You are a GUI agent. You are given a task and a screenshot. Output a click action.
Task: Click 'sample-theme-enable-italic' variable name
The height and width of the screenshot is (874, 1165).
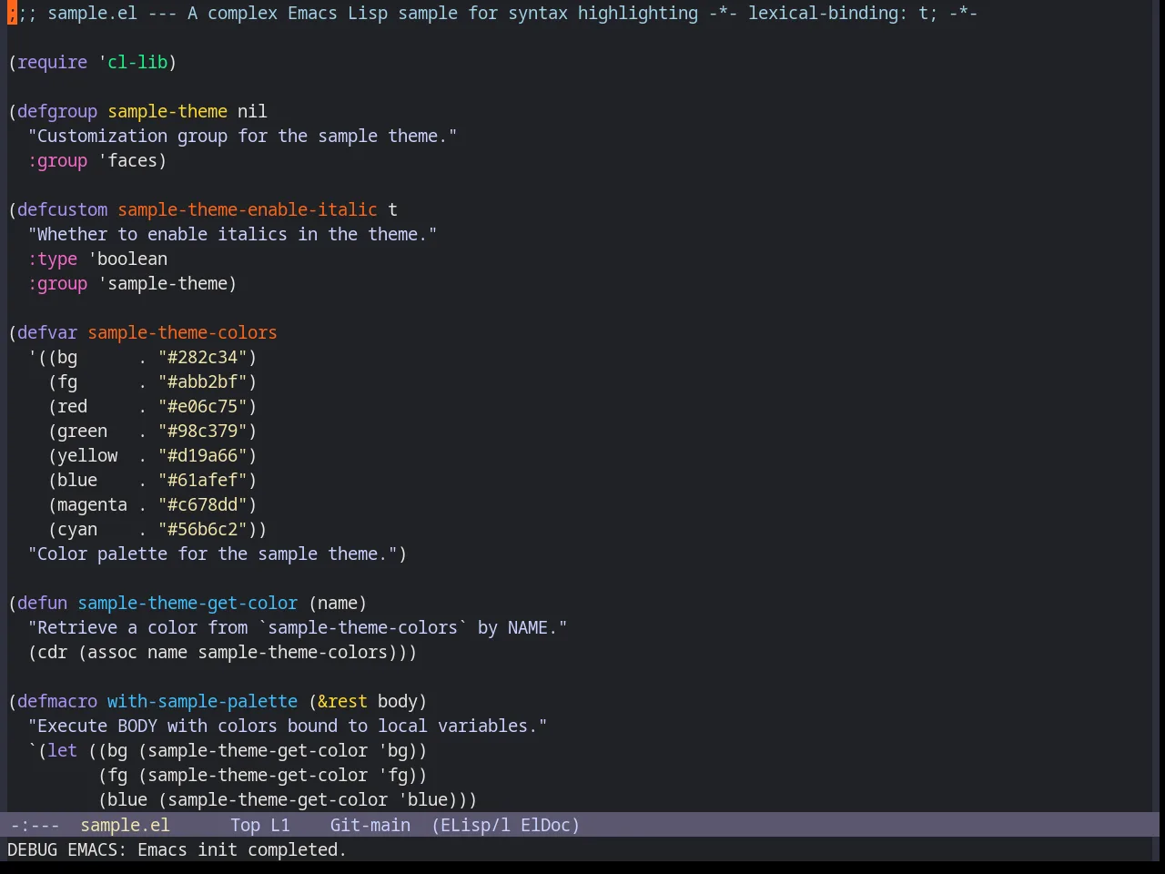click(248, 209)
